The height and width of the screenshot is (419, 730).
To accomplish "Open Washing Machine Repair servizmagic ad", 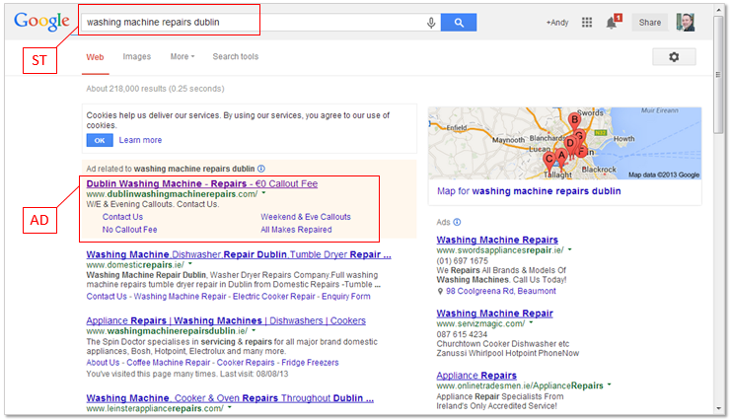I will [495, 314].
